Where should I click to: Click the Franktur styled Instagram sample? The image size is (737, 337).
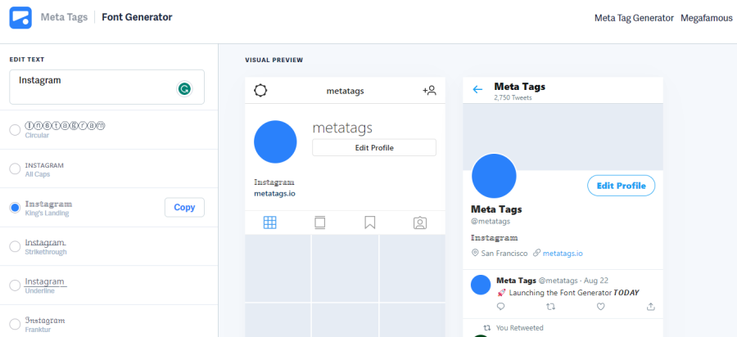pyautogui.click(x=45, y=321)
